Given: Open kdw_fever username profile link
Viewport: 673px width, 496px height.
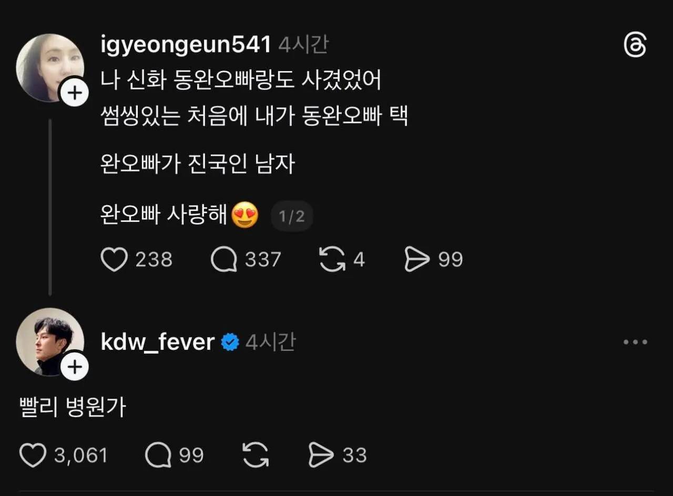Looking at the screenshot, I should coord(157,342).
